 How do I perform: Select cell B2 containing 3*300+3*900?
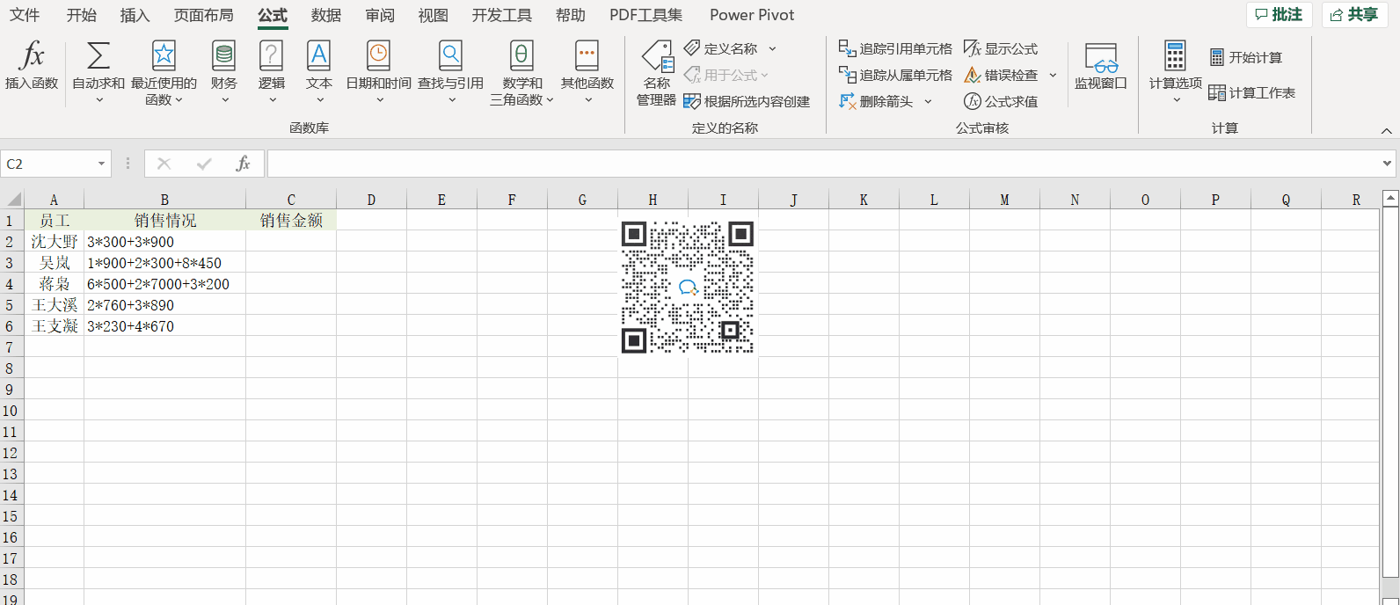tap(164, 242)
